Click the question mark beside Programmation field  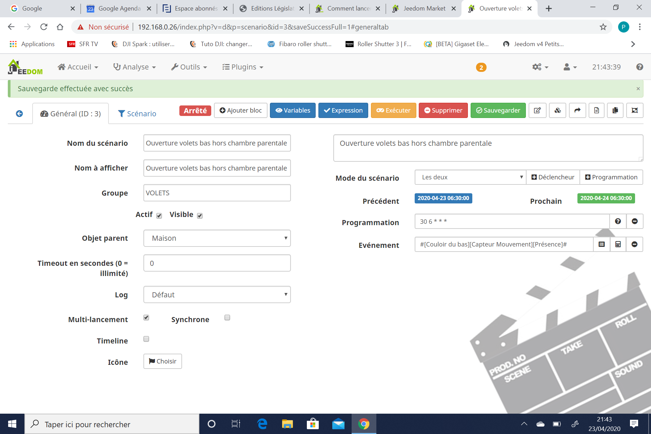click(x=618, y=221)
